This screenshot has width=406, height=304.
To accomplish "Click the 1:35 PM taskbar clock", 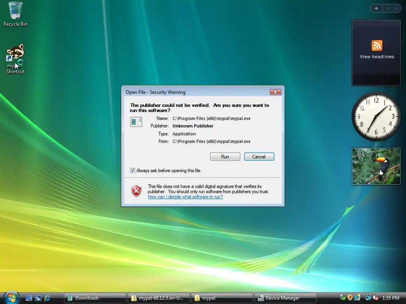I will coord(391,298).
